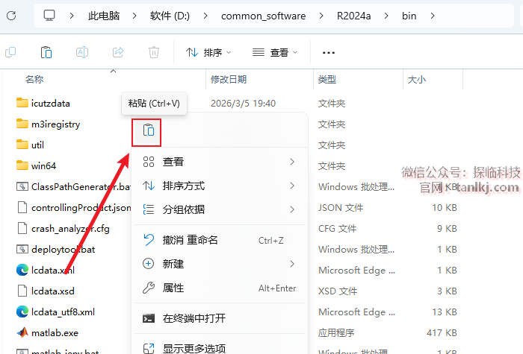Click the MATLAB icon of matlab.exe

(22, 332)
